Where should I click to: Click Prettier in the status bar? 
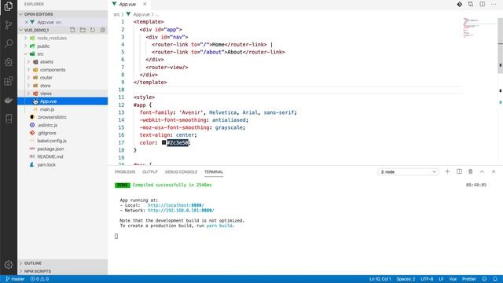click(469, 279)
